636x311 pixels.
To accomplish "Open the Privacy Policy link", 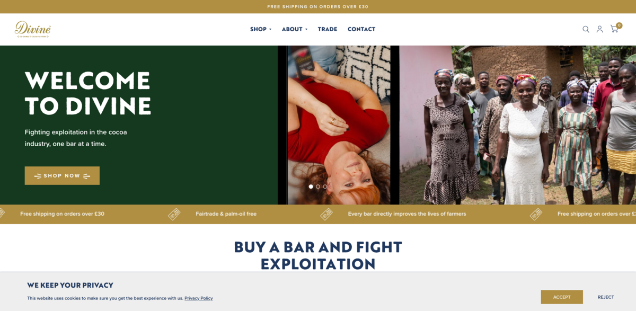I will [199, 298].
